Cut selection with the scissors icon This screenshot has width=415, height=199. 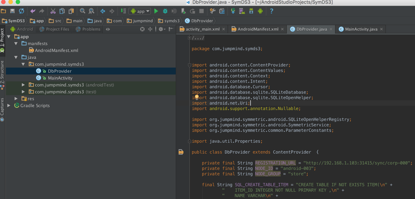click(53, 11)
